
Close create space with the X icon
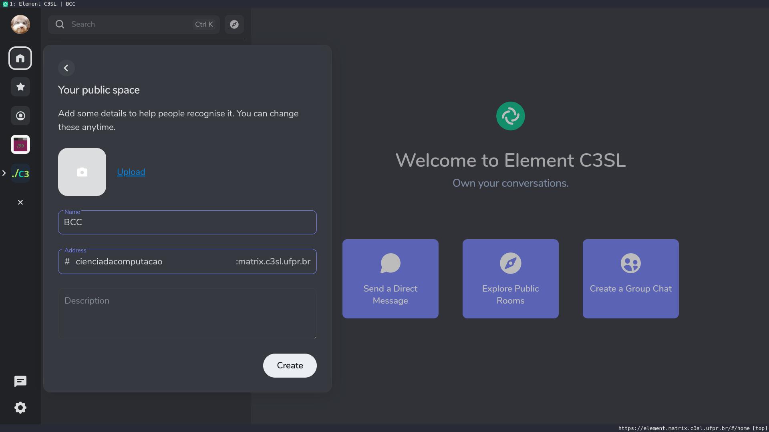click(20, 202)
